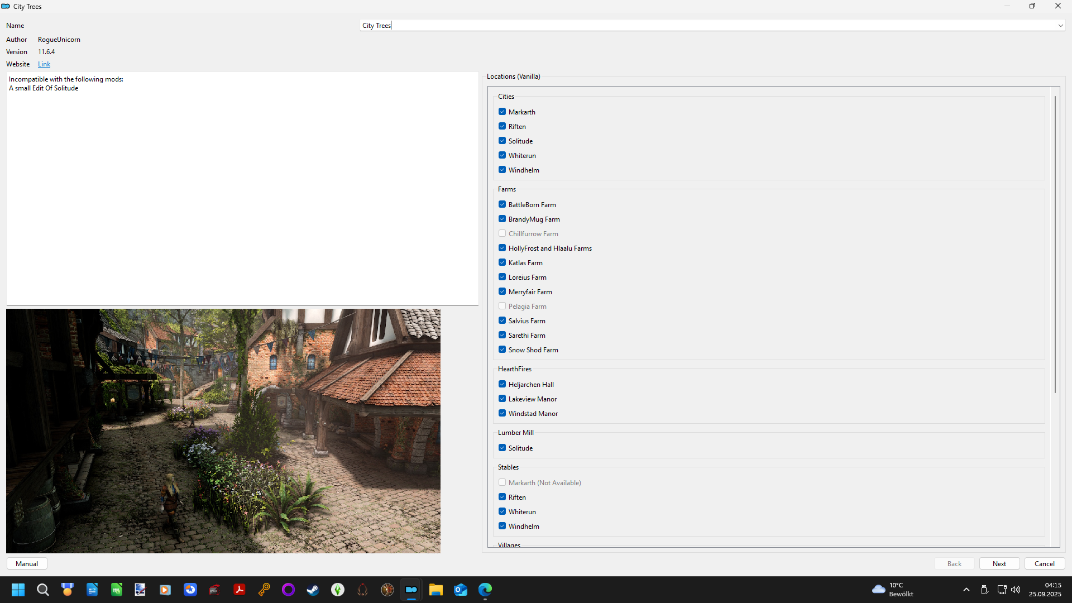This screenshot has height=603, width=1072.
Task: Toggle Windhelm checkbox under Stables
Action: (x=502, y=526)
